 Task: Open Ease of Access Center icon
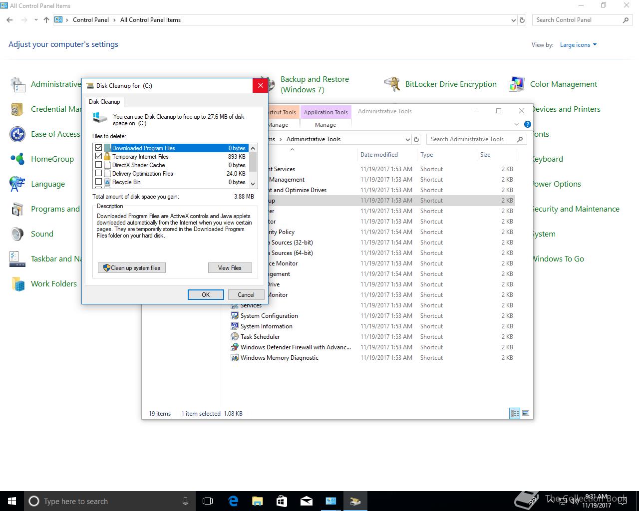click(17, 134)
